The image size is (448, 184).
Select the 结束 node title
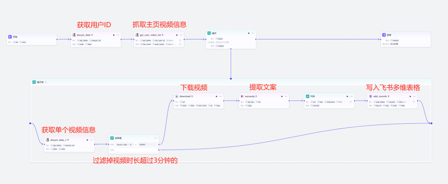(x=389, y=35)
